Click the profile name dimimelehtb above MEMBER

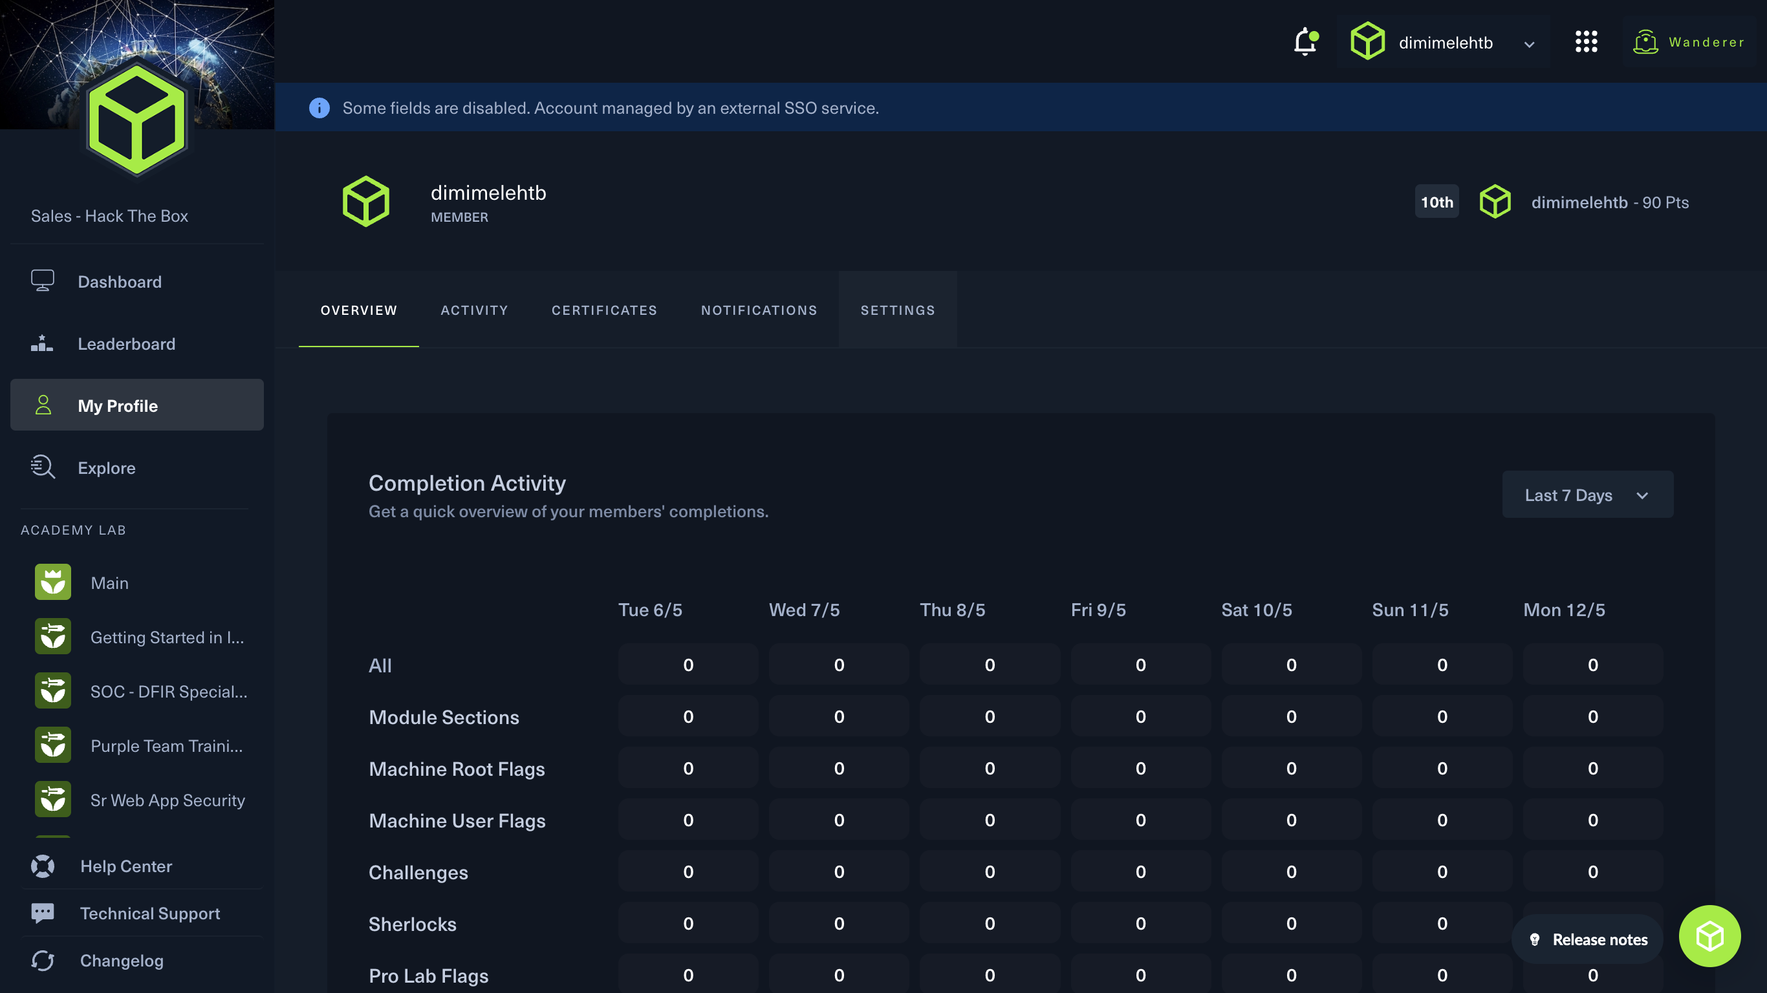pos(488,192)
